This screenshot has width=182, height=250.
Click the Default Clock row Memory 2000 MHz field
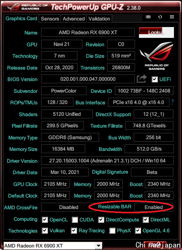click(108, 195)
